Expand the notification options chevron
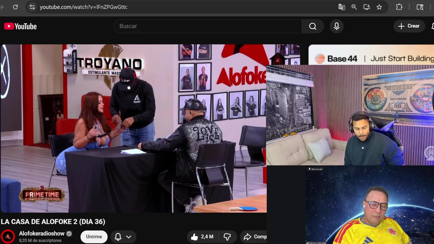 [129, 237]
